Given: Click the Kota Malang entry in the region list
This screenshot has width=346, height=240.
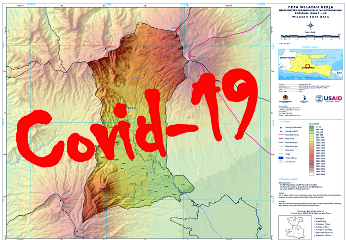Looking at the screenshot, I should (320, 221).
